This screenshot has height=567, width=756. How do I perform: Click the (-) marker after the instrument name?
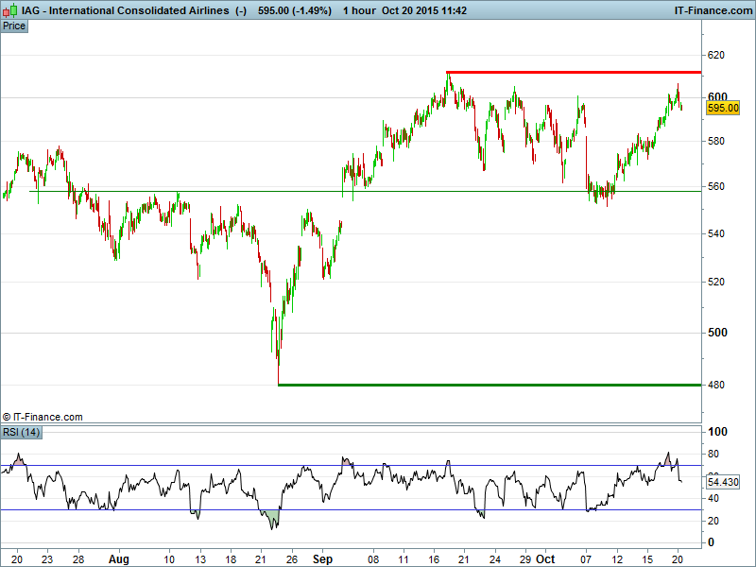pos(241,10)
